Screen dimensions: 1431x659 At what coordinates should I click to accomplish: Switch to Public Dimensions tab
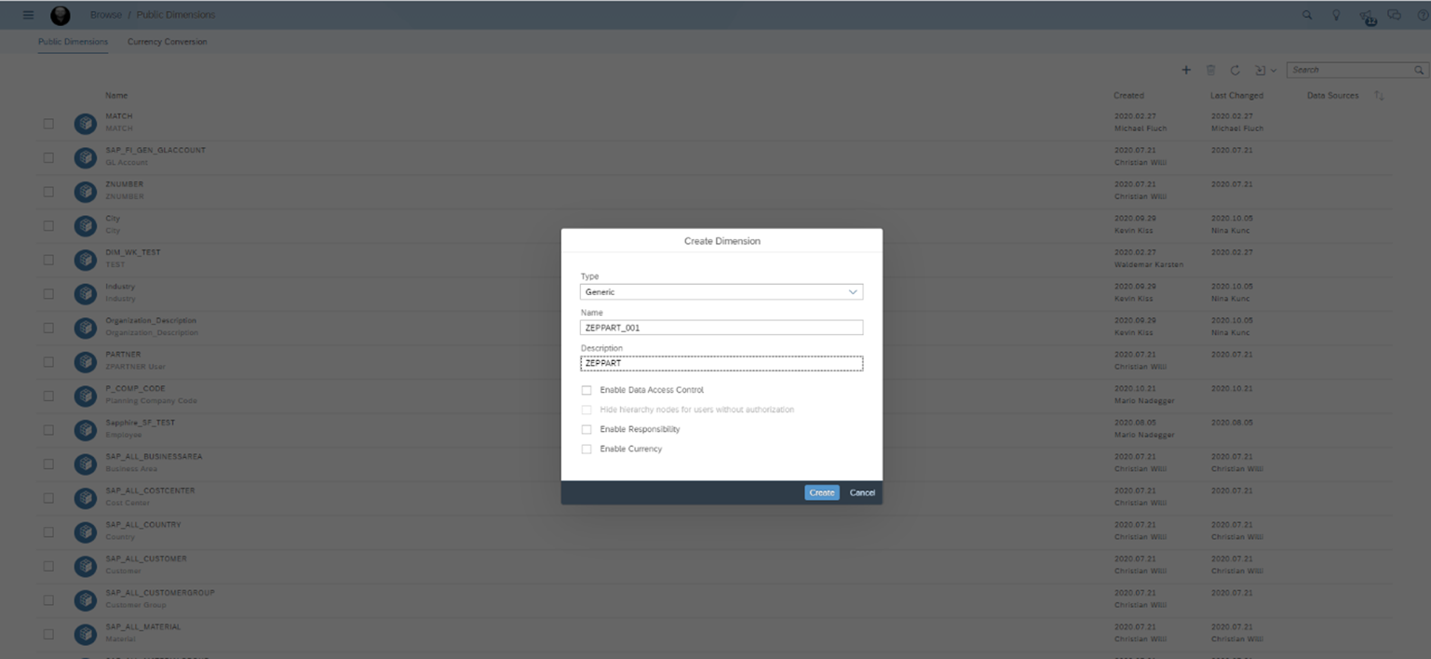click(73, 42)
